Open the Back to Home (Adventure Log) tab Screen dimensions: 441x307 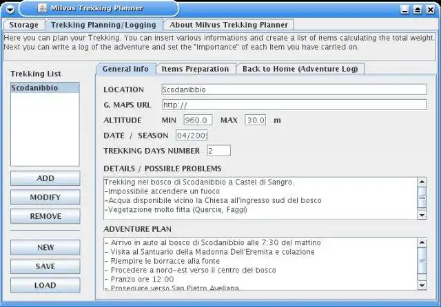pos(300,69)
